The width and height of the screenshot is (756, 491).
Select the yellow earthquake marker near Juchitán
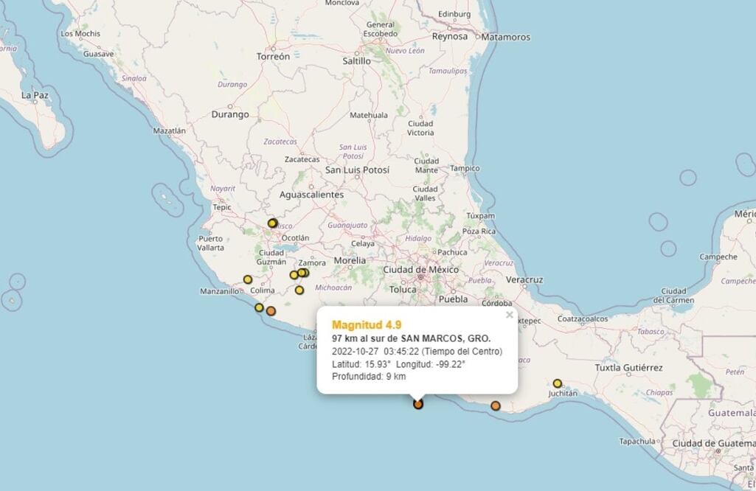[558, 383]
